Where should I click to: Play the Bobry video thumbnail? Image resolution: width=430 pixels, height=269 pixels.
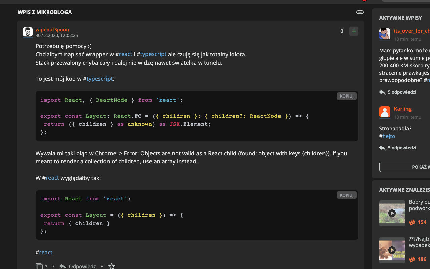coord(392,213)
